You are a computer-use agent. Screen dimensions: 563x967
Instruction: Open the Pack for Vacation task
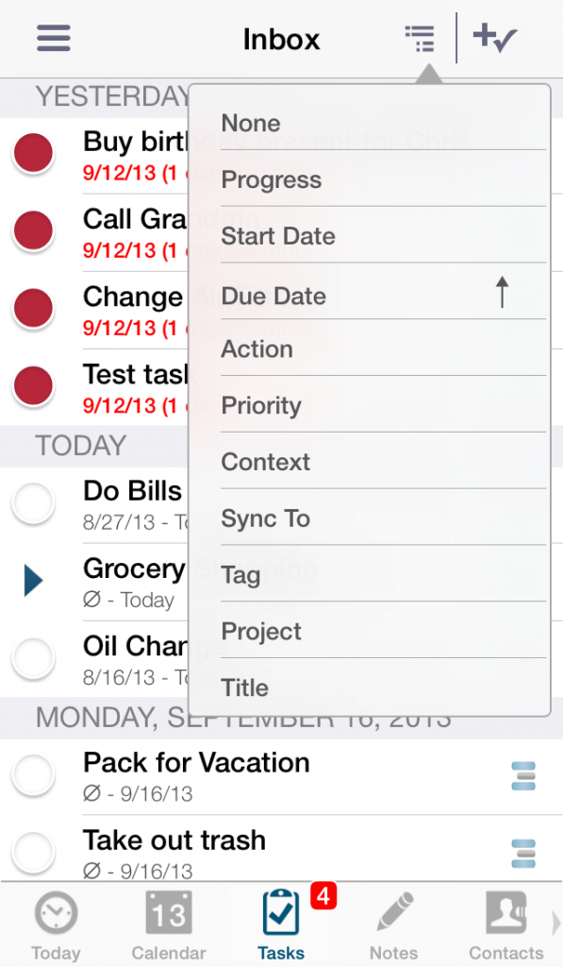click(x=196, y=762)
